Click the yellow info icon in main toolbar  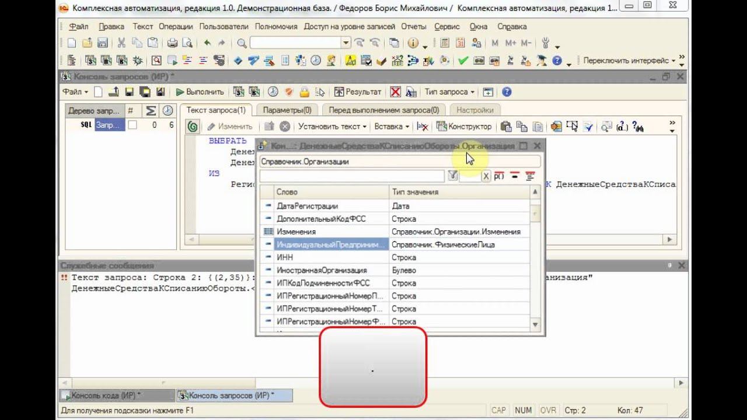click(413, 43)
